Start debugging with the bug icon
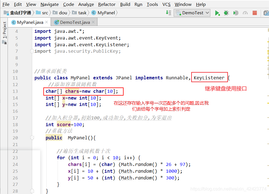The width and height of the screenshot is (269, 194). coord(226,13)
